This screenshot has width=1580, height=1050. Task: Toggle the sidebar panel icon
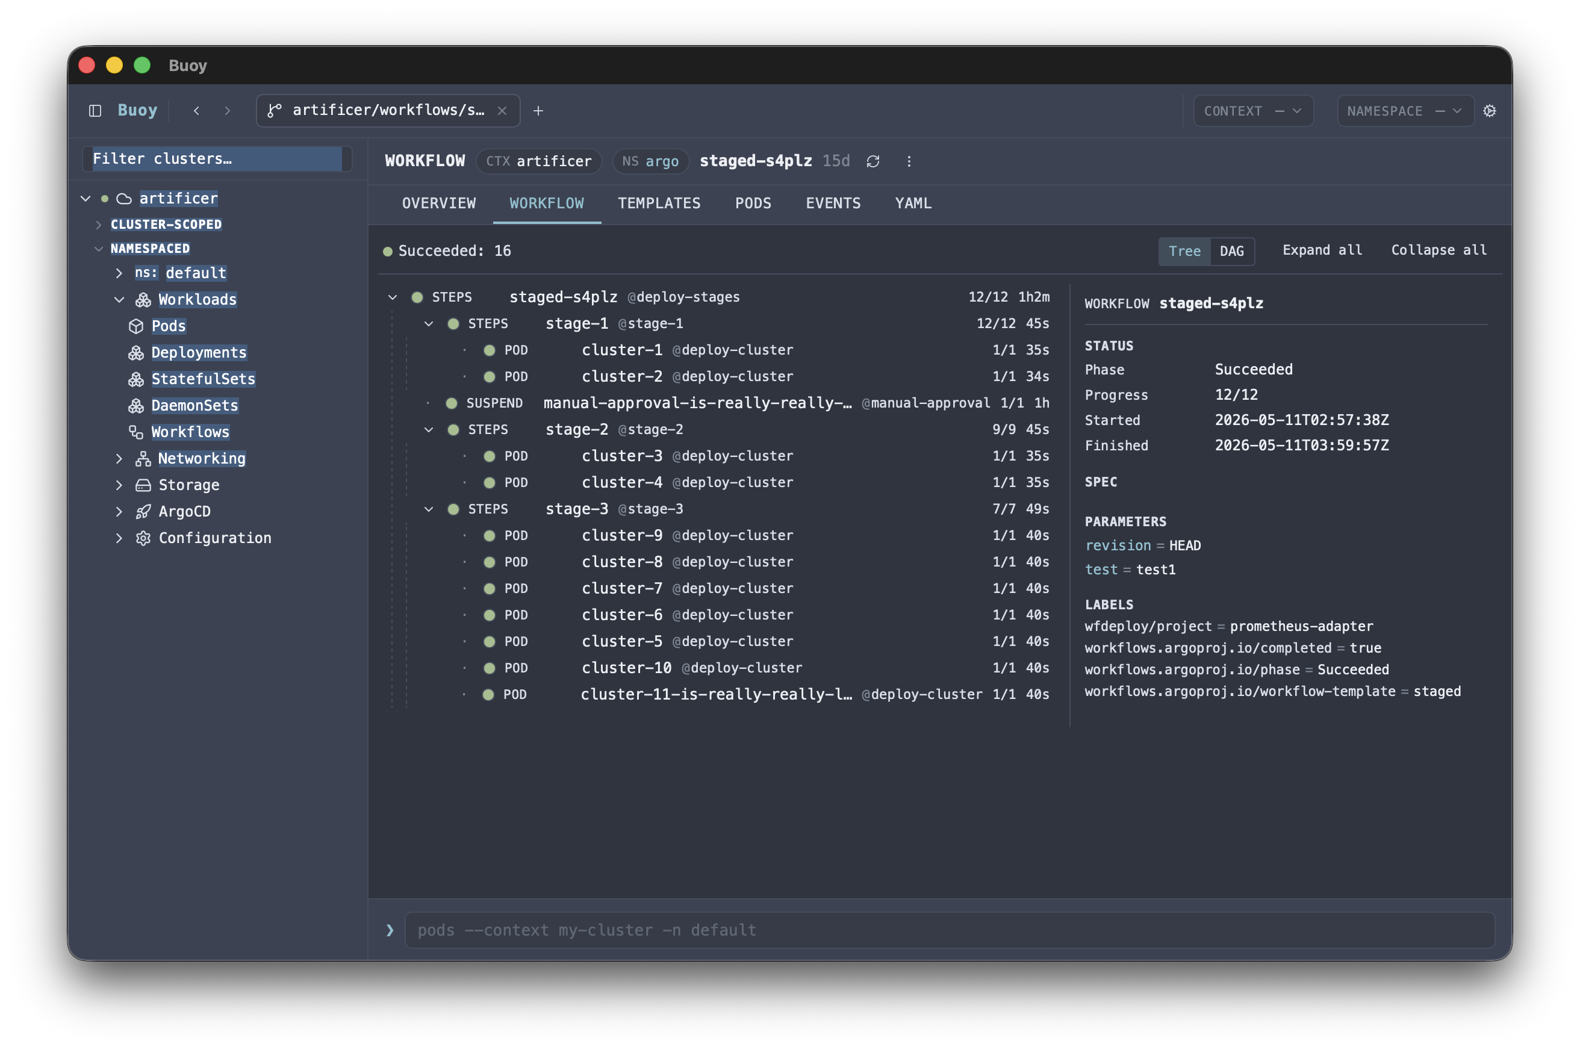[95, 111]
